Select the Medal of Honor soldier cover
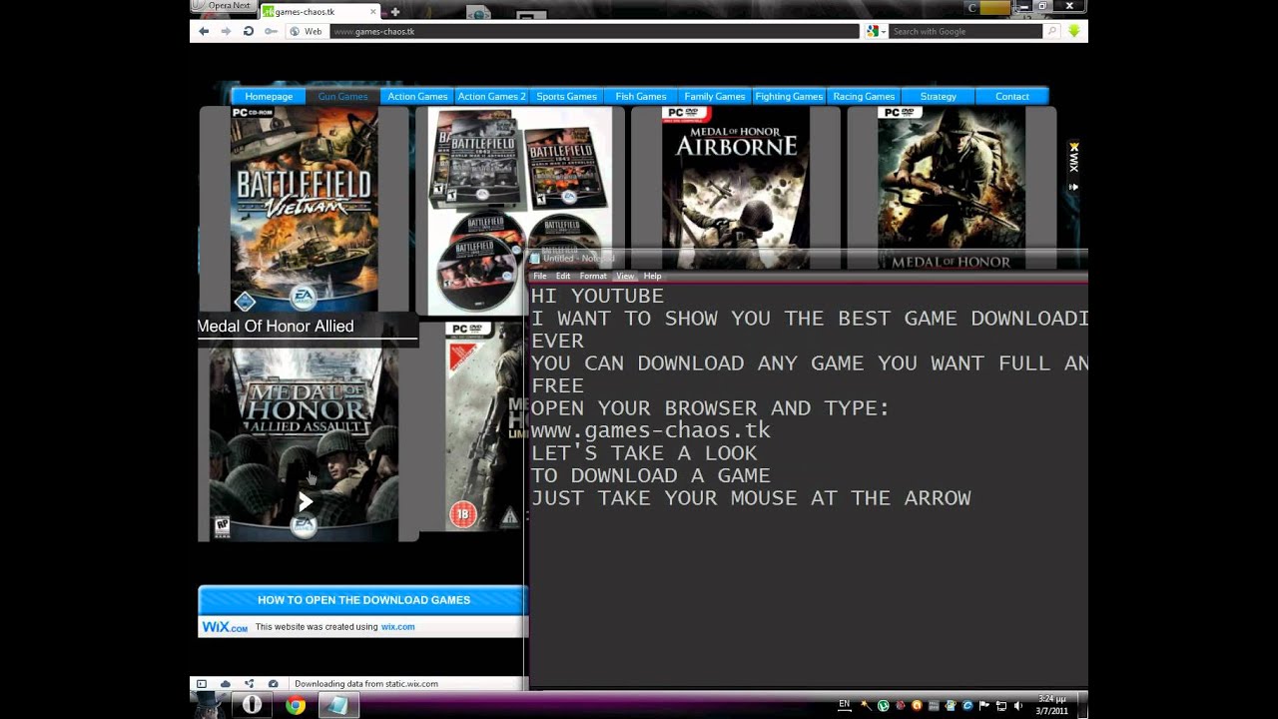This screenshot has height=719, width=1278. 952,189
